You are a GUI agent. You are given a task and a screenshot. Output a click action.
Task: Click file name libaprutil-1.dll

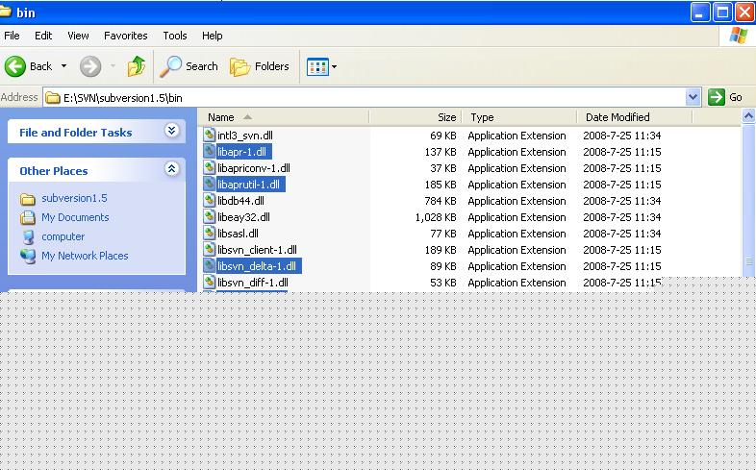coord(248,185)
